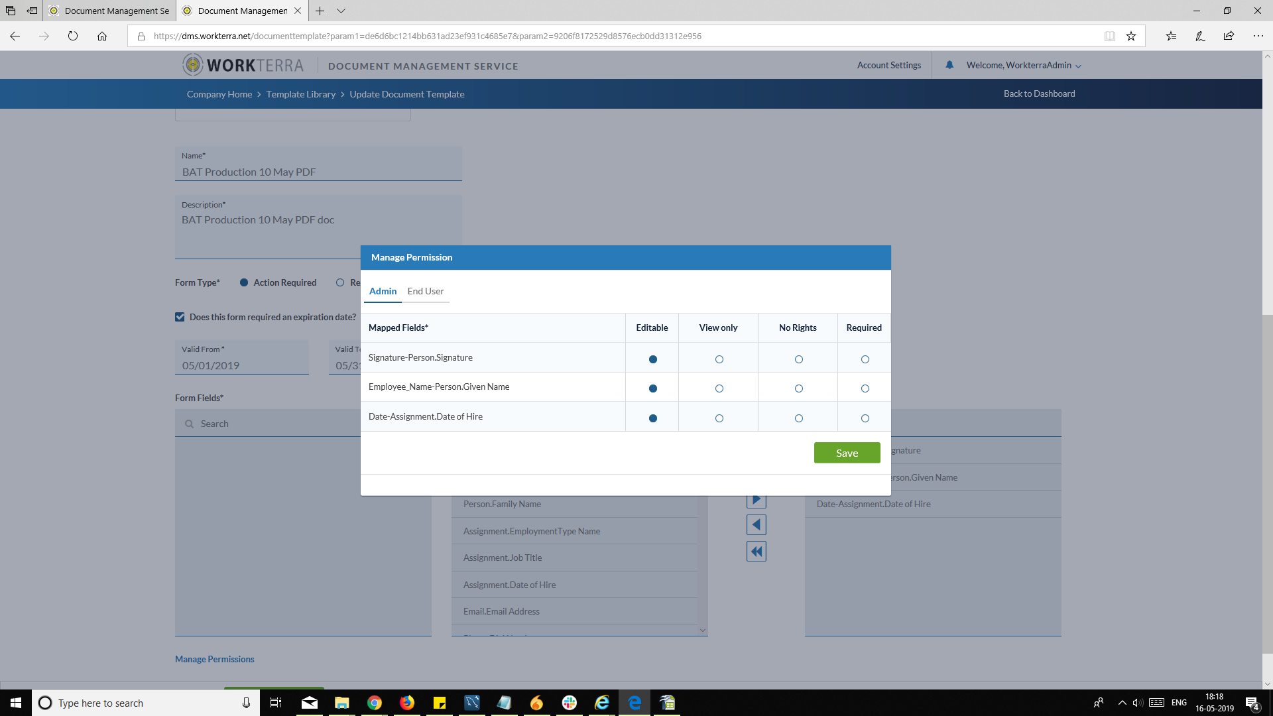Switch to the End User tab
This screenshot has height=716, width=1273.
coord(426,291)
